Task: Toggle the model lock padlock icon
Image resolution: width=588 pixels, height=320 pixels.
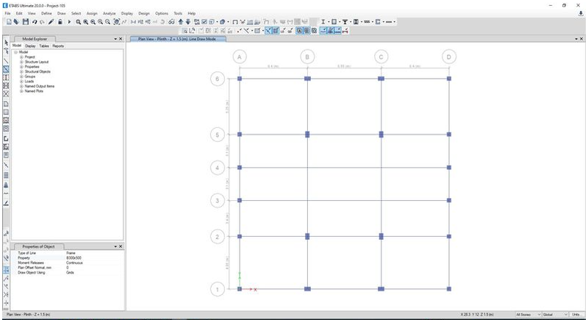Action: click(x=60, y=22)
